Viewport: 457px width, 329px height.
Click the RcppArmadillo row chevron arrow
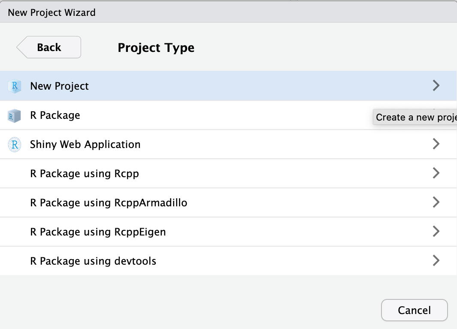(x=436, y=202)
